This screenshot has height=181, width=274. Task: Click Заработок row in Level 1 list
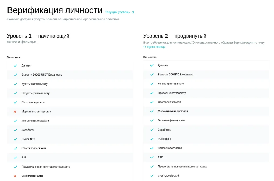pos(28,130)
